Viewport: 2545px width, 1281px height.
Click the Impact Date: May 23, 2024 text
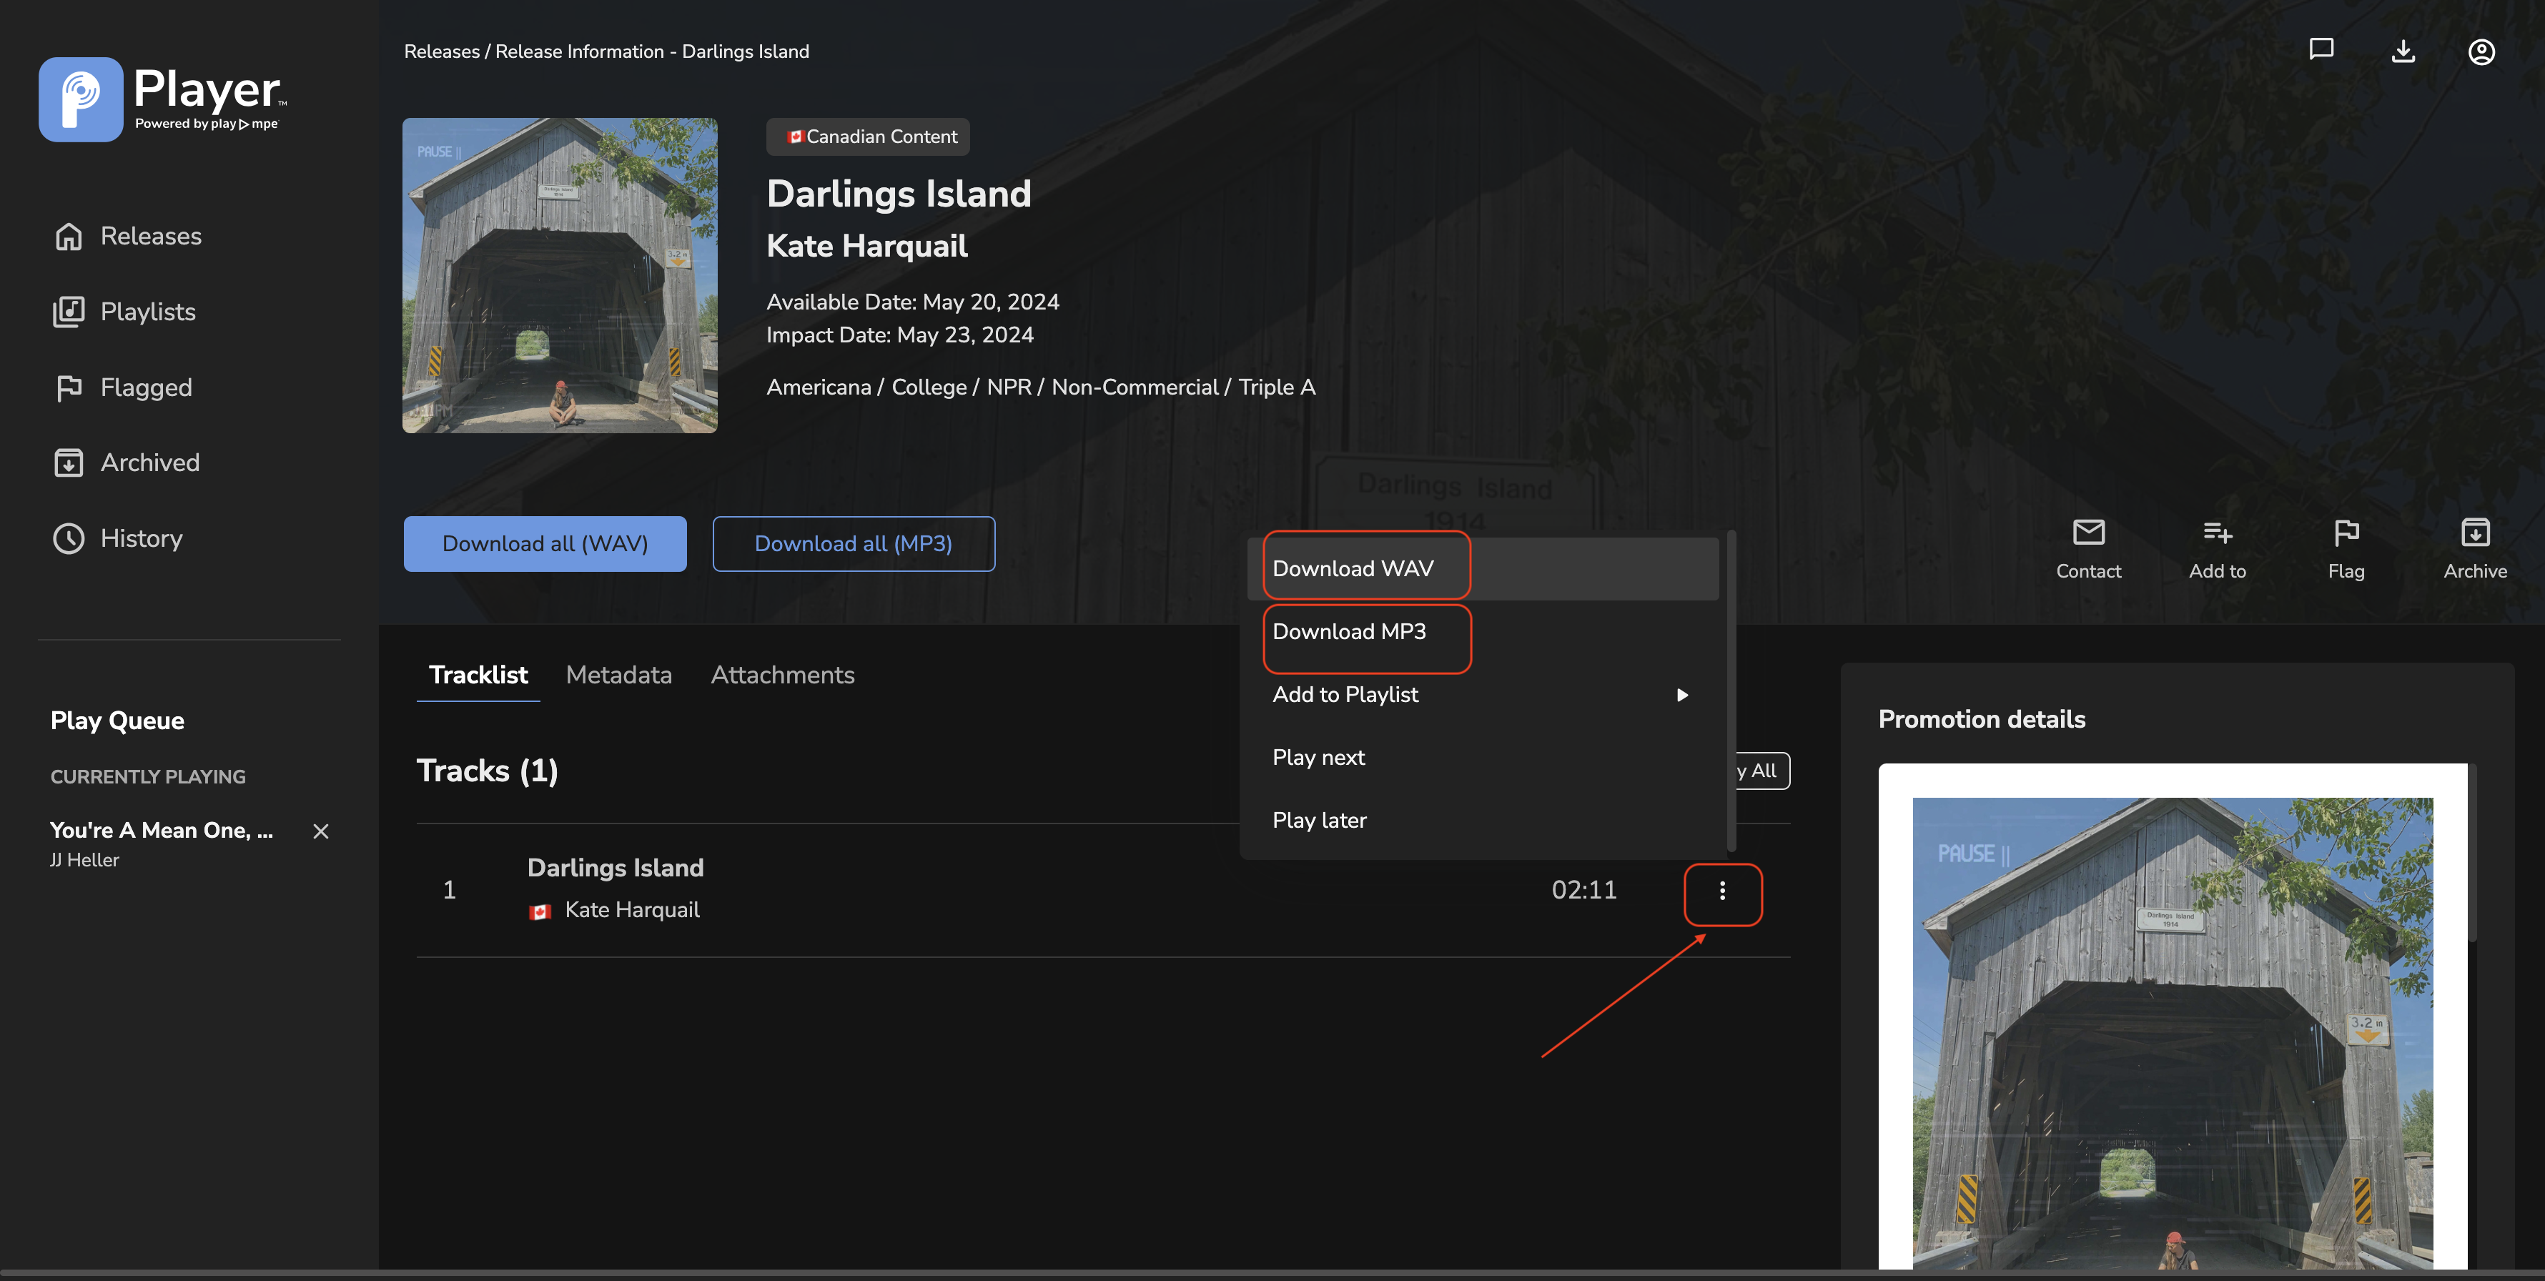pos(900,336)
